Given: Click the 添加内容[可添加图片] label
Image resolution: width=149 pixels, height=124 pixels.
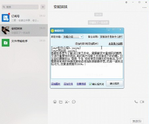Looking at the screenshot, I should coord(87,44).
